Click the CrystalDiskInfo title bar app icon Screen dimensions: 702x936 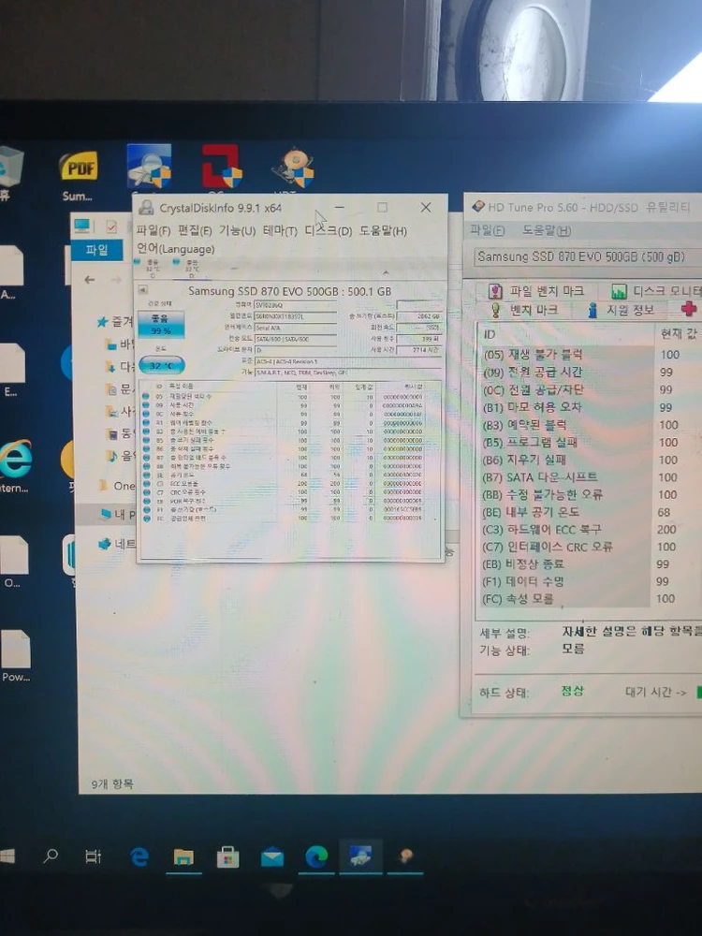pos(146,208)
